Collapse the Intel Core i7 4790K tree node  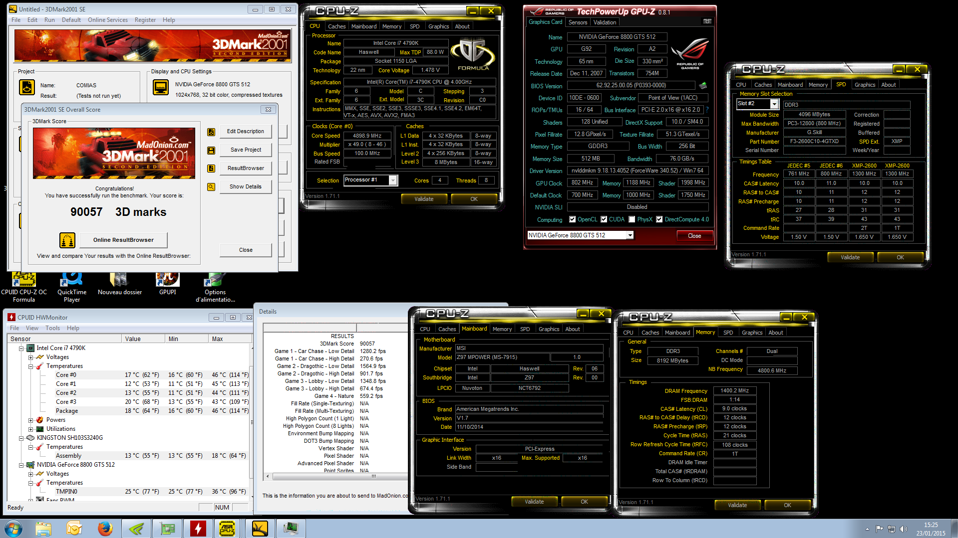pyautogui.click(x=21, y=349)
